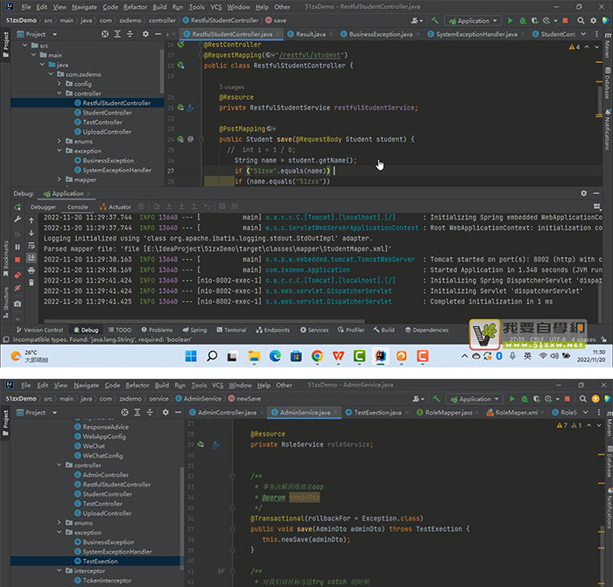Stop the running app via the red square in the top toolbar of the RestfulStudentController window
Image resolution: width=613 pixels, height=587 pixels.
point(566,20)
